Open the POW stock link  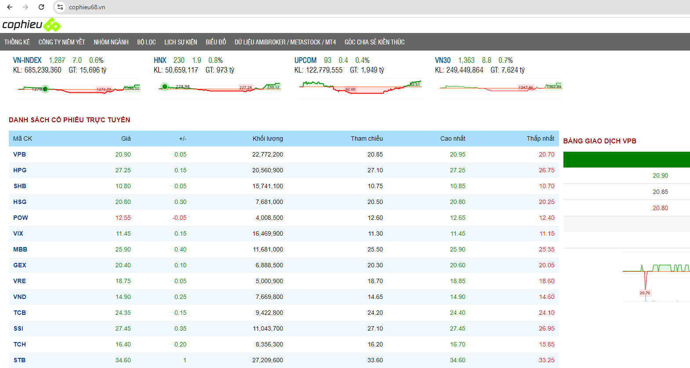coord(21,218)
